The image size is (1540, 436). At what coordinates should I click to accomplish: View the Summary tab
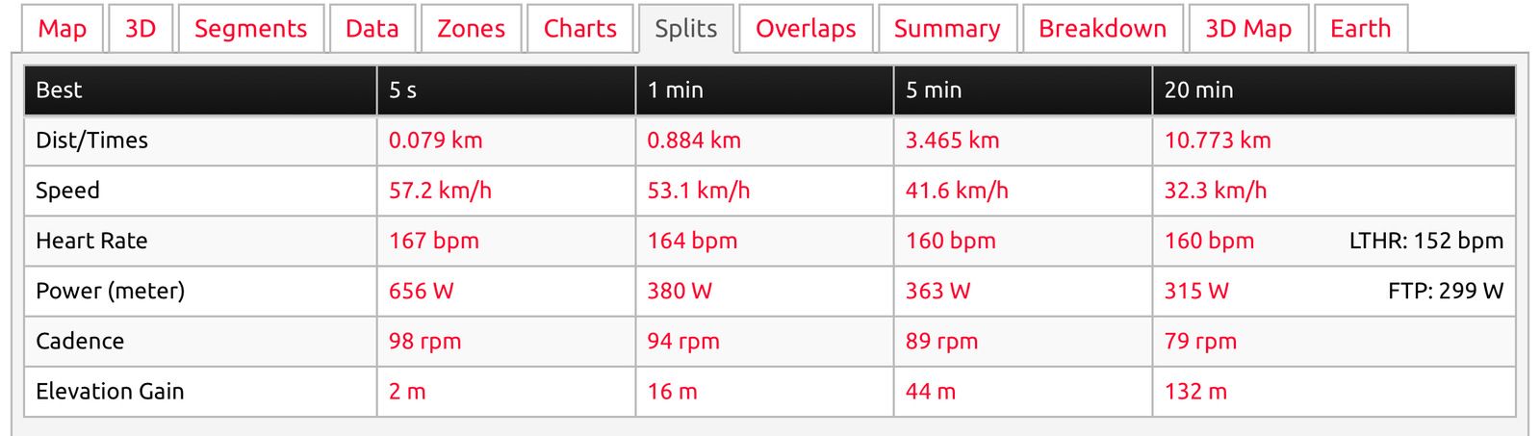[947, 29]
